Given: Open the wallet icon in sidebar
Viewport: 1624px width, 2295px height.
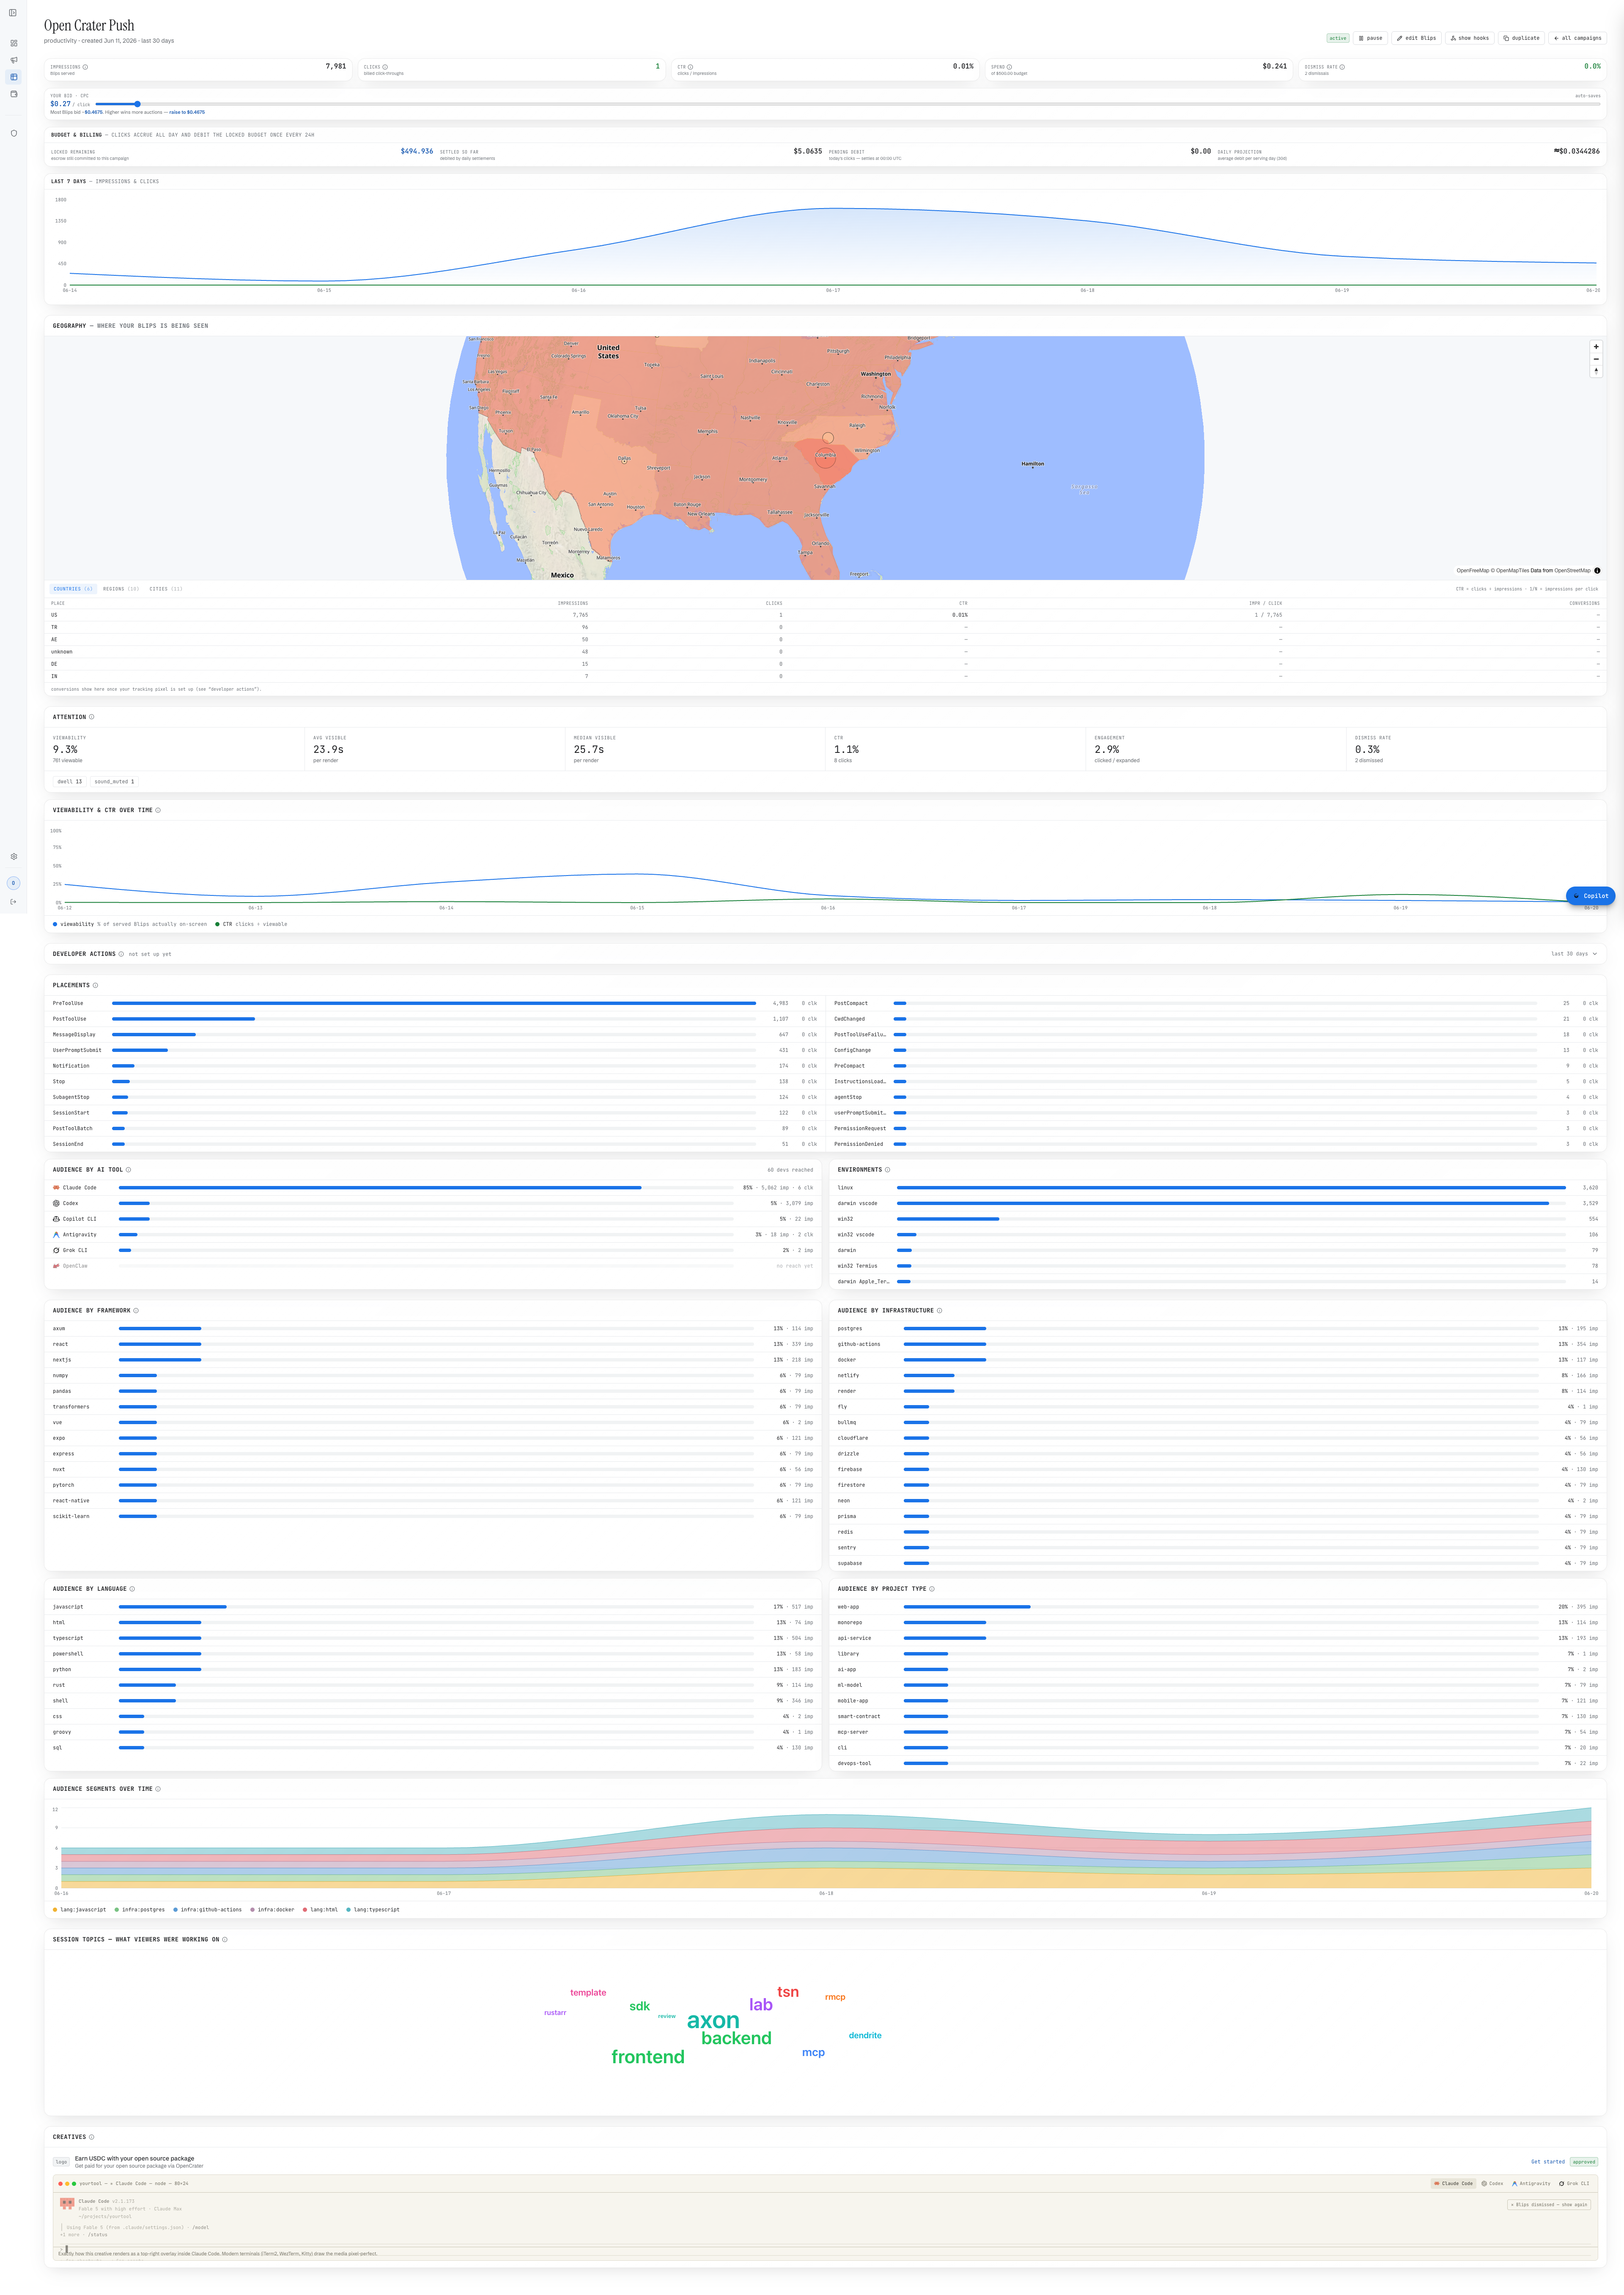Looking at the screenshot, I should pos(13,94).
